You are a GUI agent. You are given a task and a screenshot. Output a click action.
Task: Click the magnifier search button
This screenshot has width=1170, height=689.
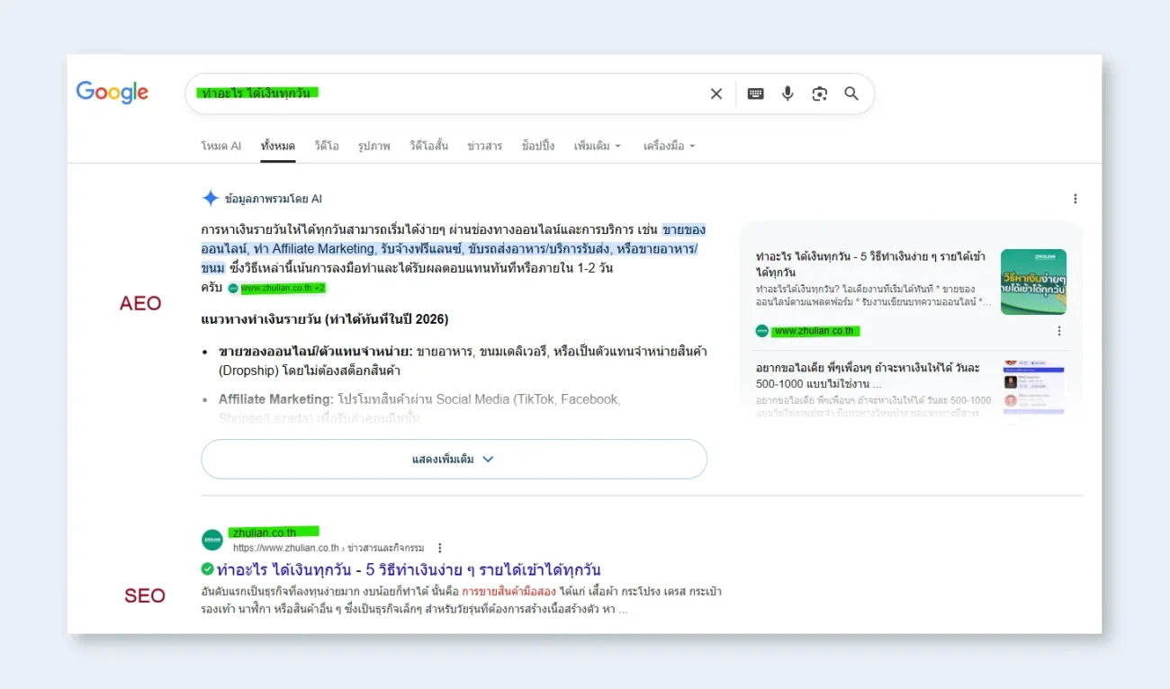coord(851,94)
